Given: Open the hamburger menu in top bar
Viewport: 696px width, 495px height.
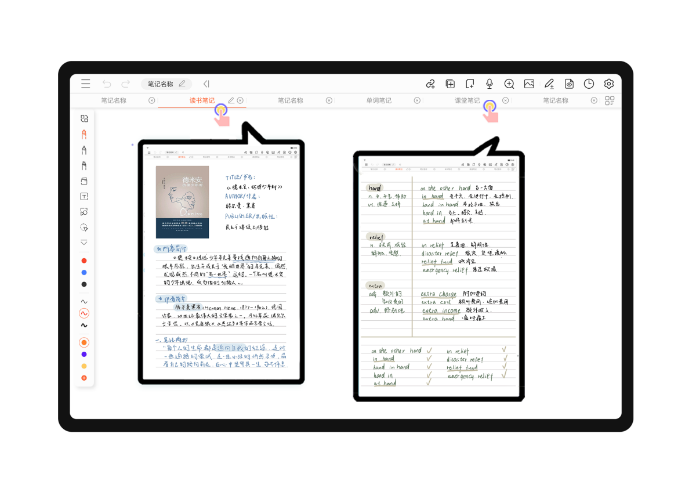Looking at the screenshot, I should pyautogui.click(x=86, y=84).
